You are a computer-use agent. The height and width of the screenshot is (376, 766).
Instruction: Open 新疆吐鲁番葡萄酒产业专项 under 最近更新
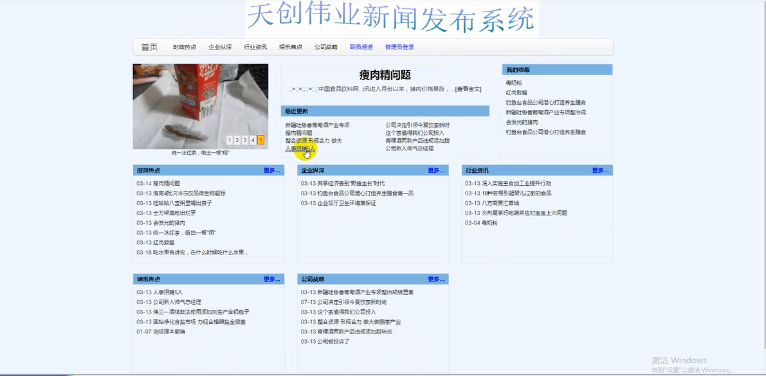[318, 125]
